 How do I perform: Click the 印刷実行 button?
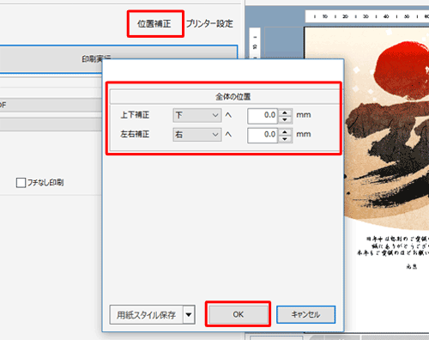(x=118, y=58)
